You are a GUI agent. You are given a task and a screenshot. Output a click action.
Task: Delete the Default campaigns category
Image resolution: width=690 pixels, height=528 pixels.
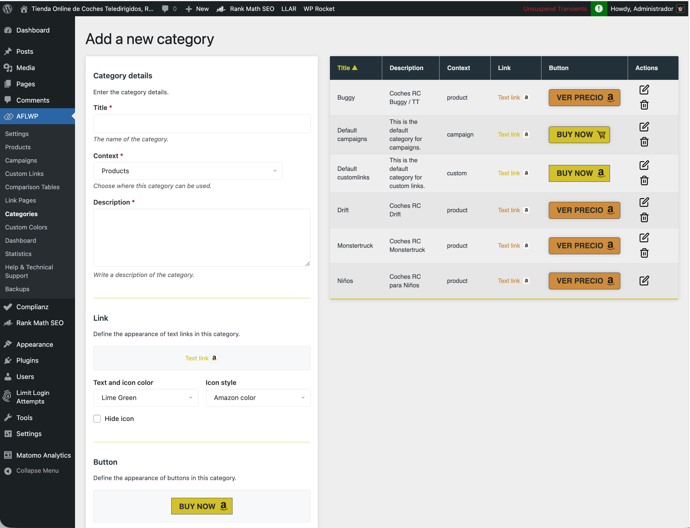[x=644, y=142]
